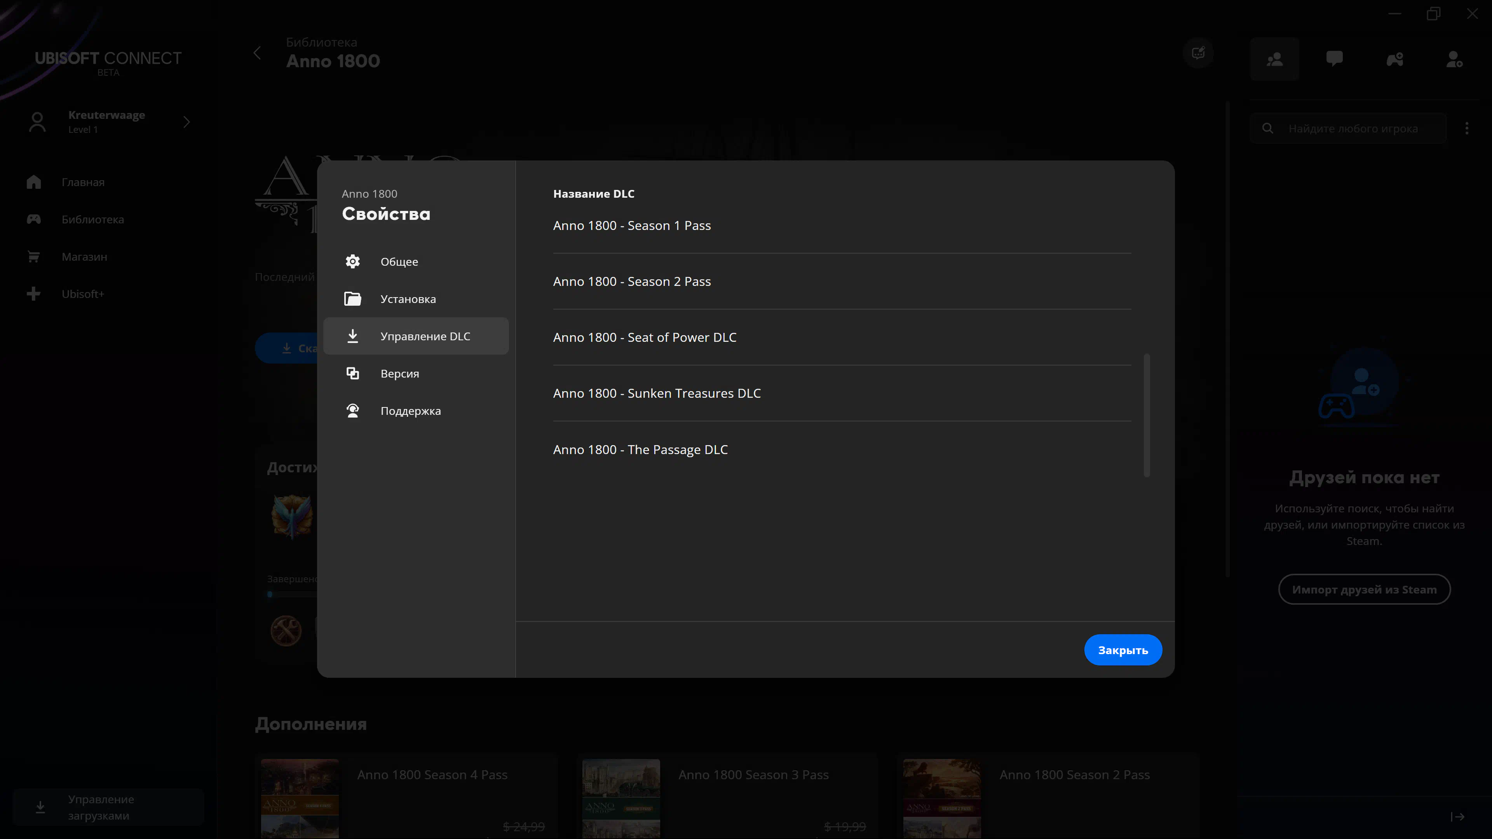The image size is (1492, 839).
Task: Click the news feedback icon in header
Action: pos(1198,53)
